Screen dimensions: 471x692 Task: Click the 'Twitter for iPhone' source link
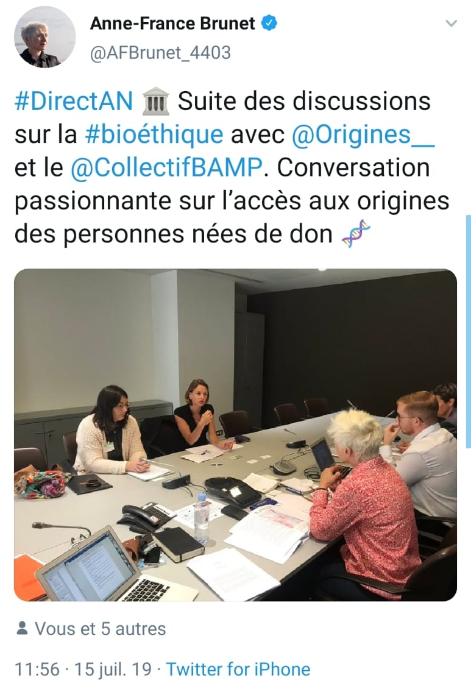(238, 669)
